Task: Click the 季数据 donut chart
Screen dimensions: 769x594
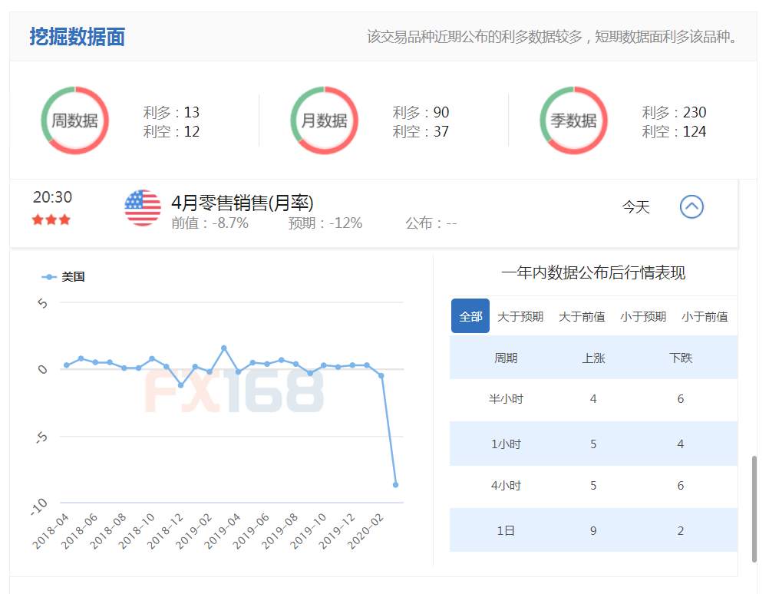Action: tap(574, 120)
